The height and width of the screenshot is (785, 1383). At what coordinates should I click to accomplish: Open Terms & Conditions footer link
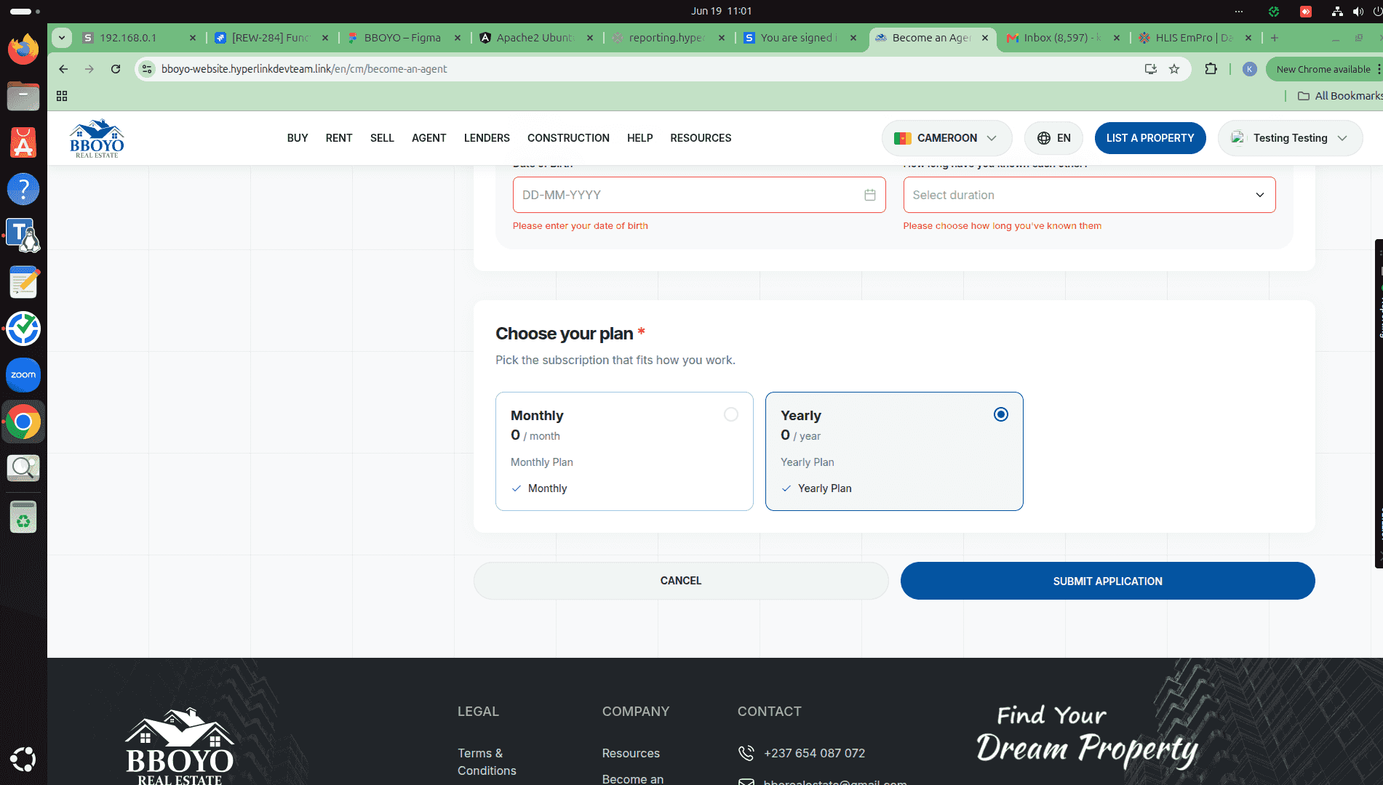tap(487, 762)
